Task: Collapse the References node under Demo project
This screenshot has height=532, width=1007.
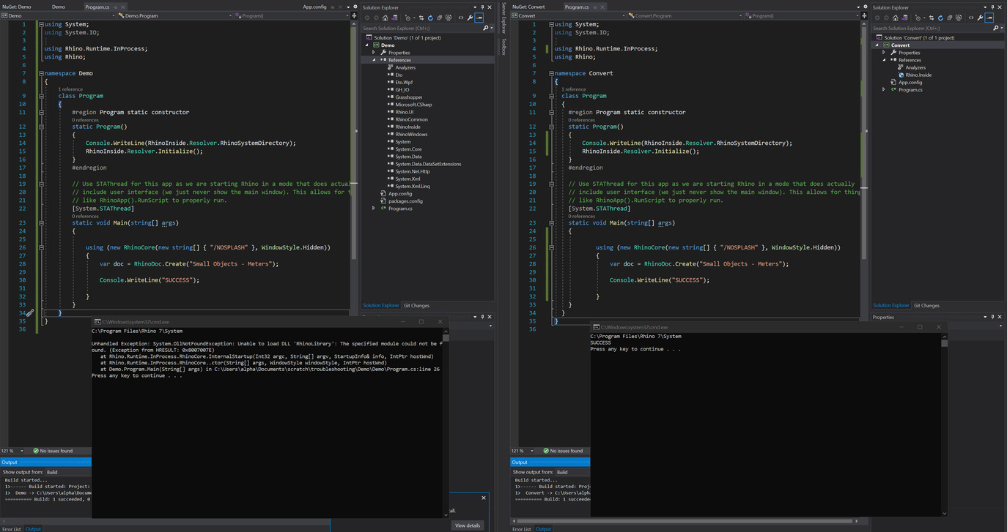Action: coord(374,60)
